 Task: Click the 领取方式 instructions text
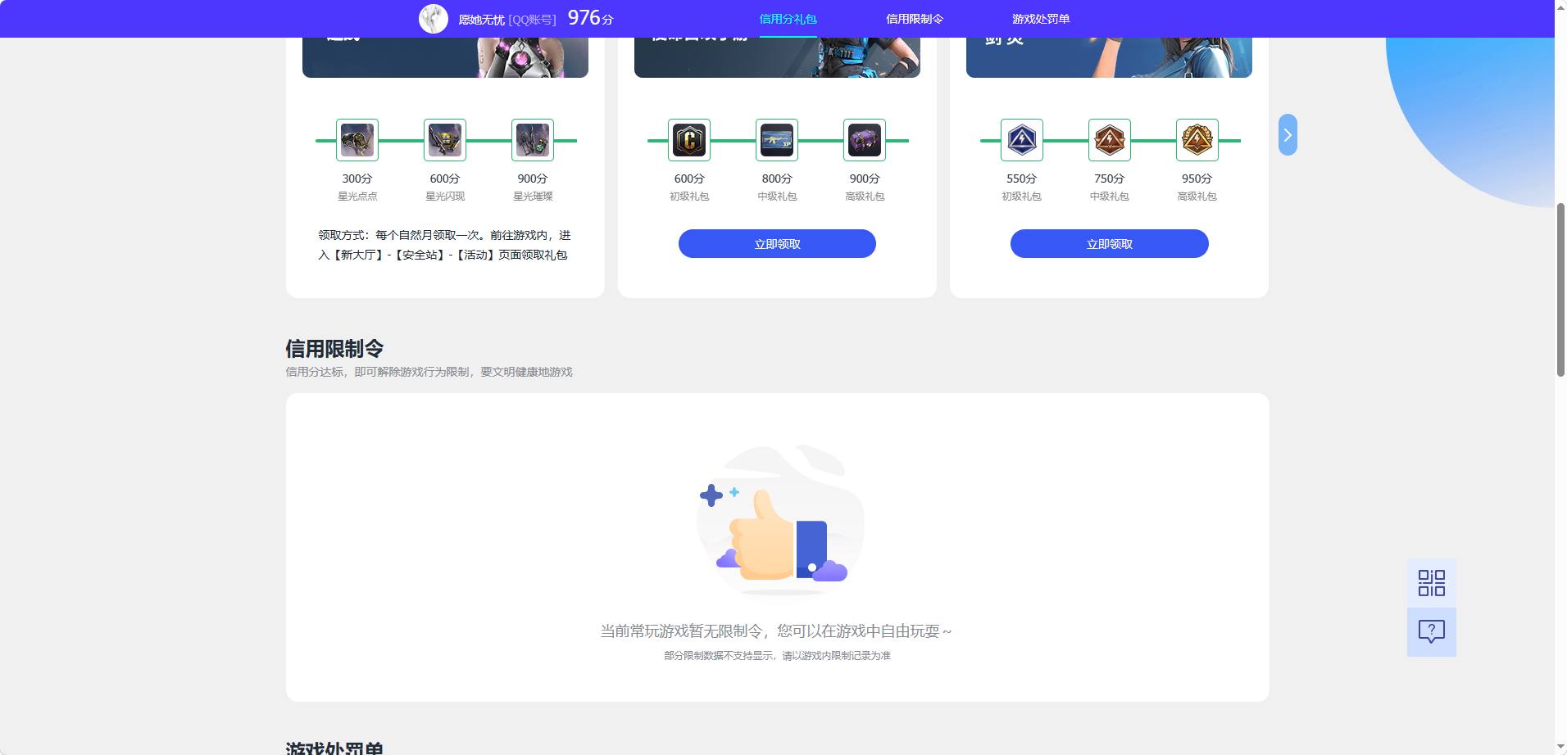coord(444,245)
